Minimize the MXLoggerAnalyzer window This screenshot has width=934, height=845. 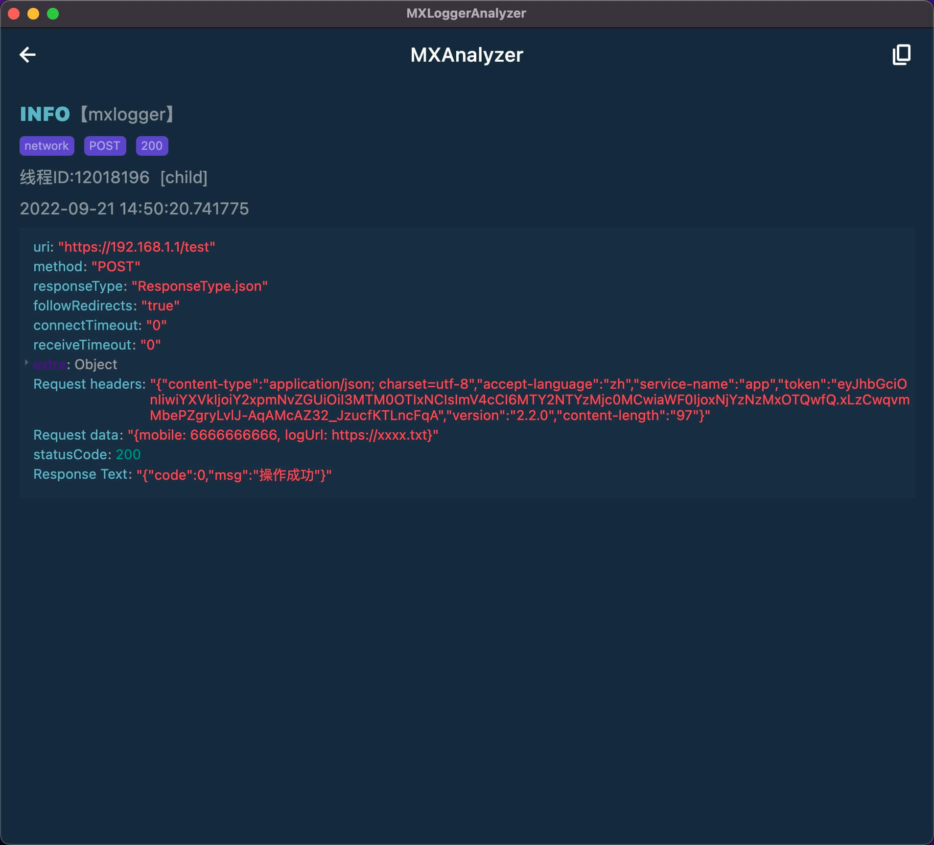coord(33,14)
